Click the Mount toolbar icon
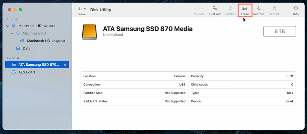 coord(274,8)
